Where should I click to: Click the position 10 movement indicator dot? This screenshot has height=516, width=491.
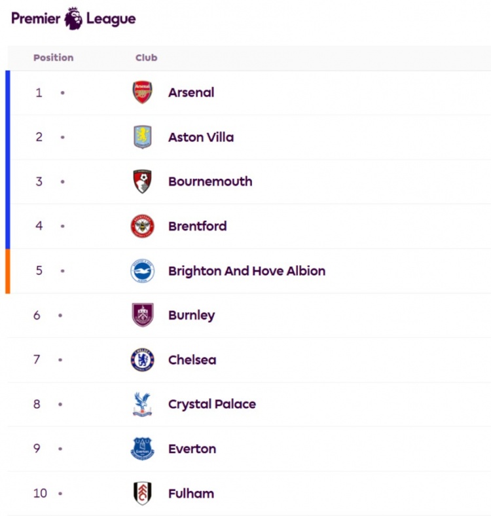tap(60, 493)
